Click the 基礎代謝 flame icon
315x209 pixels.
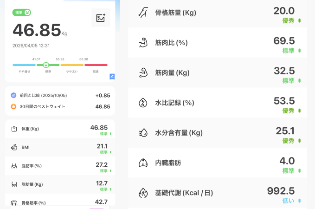[x=142, y=193]
